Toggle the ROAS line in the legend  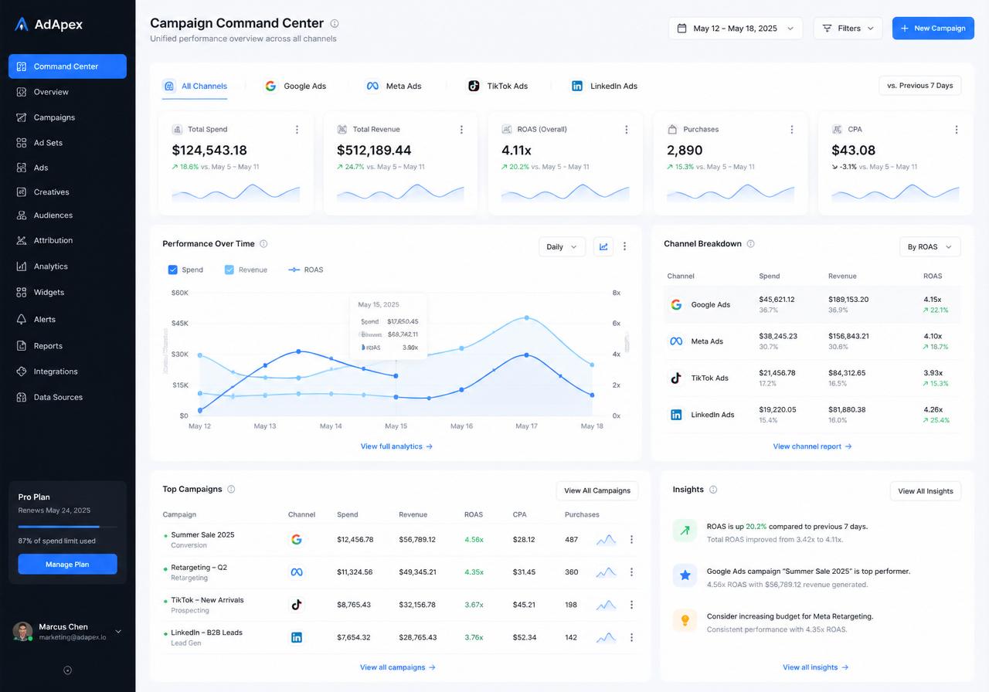click(x=305, y=270)
